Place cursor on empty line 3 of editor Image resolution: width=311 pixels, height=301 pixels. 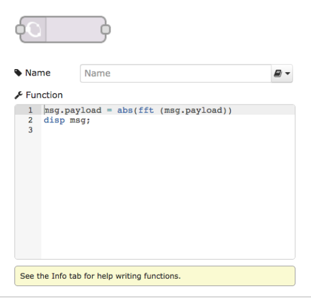click(168, 130)
